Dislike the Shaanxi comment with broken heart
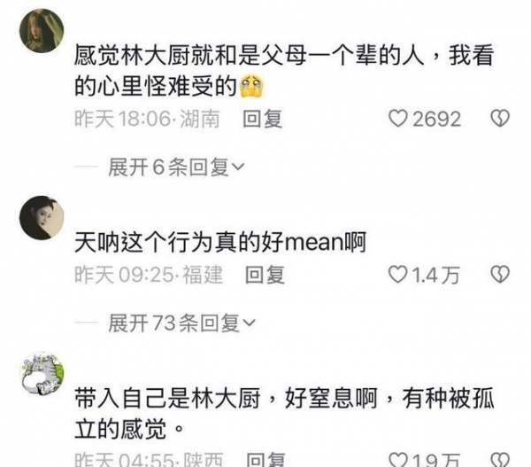531x467 pixels. pos(500,460)
